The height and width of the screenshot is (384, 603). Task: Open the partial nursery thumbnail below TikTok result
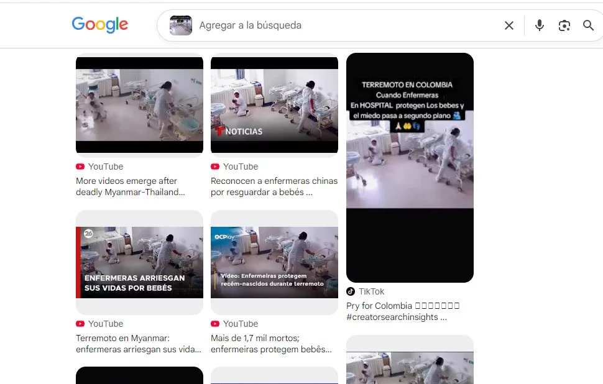coord(410,360)
